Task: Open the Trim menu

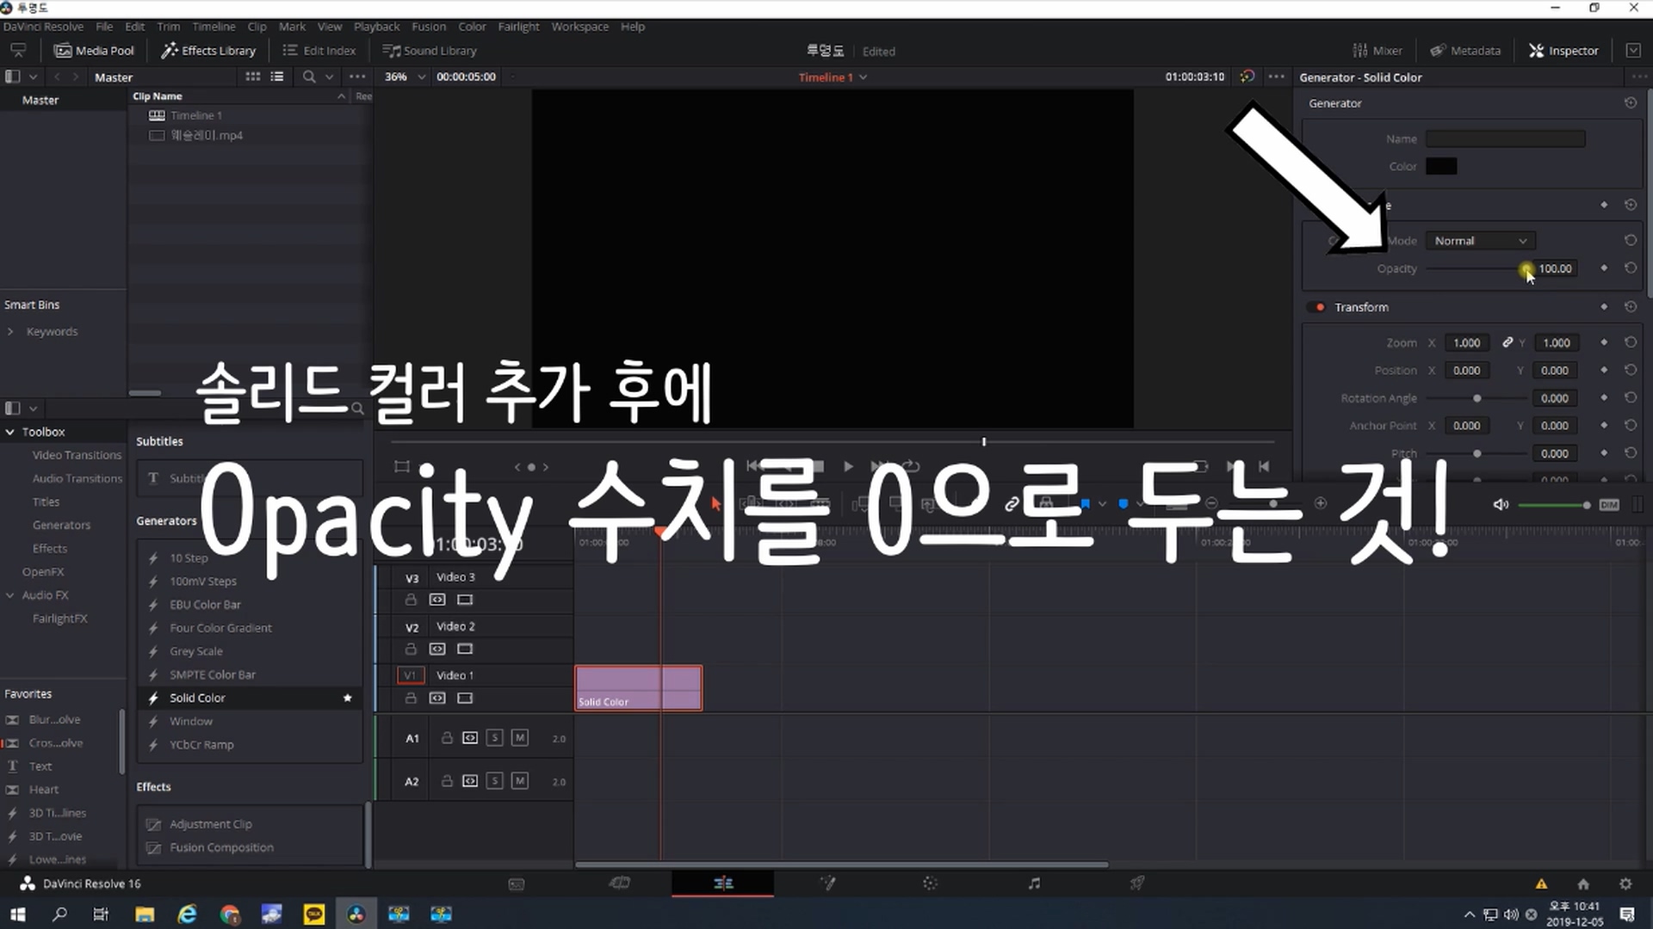Action: coord(168,27)
